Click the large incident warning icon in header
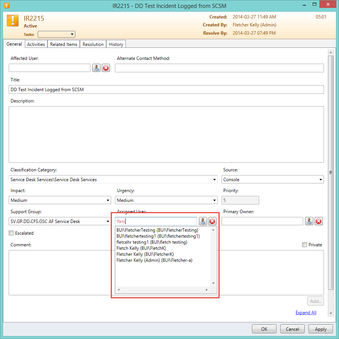Image resolution: width=339 pixels, height=339 pixels. [13, 21]
